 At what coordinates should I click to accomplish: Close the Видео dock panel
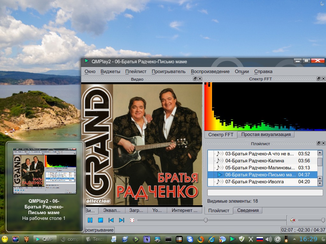(200, 79)
